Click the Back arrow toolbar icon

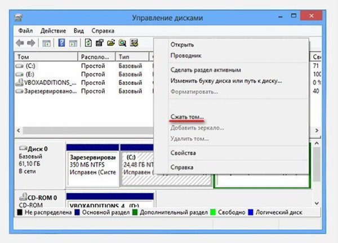coord(20,43)
